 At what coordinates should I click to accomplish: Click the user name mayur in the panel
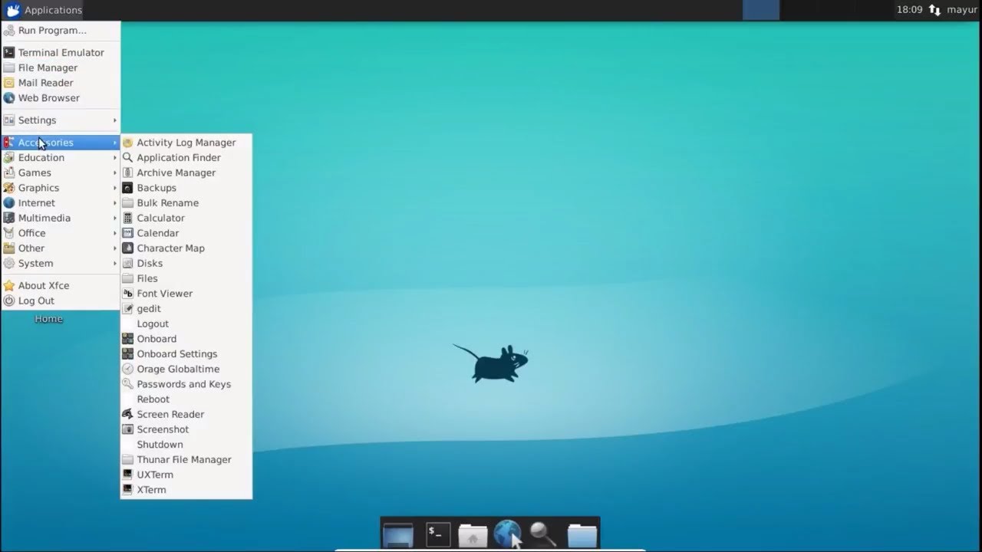[962, 10]
